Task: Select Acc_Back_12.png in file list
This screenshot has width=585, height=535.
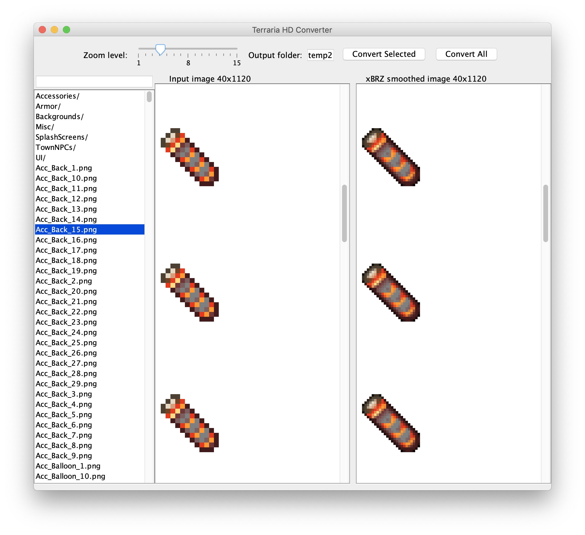Action: (x=90, y=199)
